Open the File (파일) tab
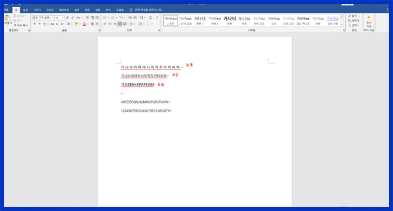 pyautogui.click(x=6, y=10)
